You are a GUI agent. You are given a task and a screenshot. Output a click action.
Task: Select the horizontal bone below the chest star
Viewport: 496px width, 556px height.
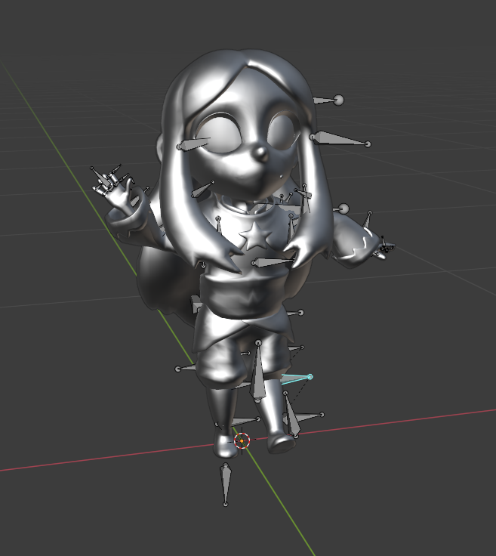(273, 262)
